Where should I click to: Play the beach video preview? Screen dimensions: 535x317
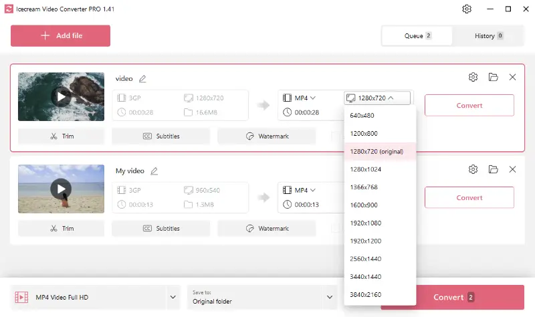[61, 189]
